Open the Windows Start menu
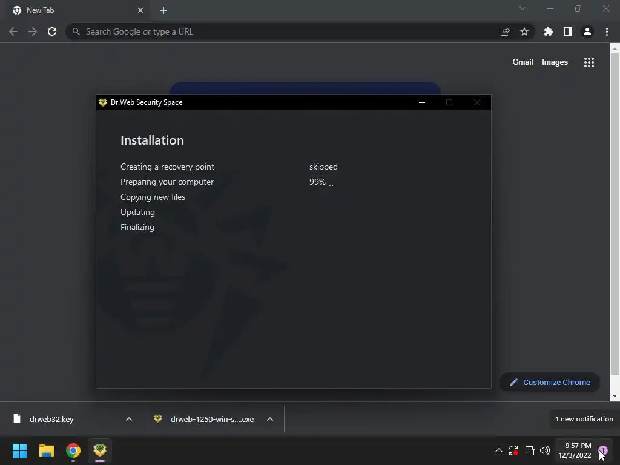 [x=19, y=450]
